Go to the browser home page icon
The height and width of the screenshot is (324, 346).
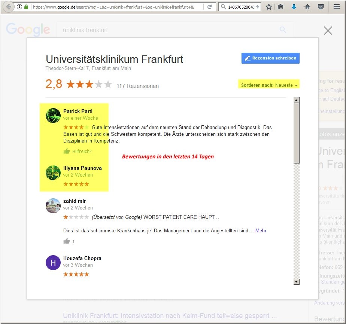click(x=307, y=7)
